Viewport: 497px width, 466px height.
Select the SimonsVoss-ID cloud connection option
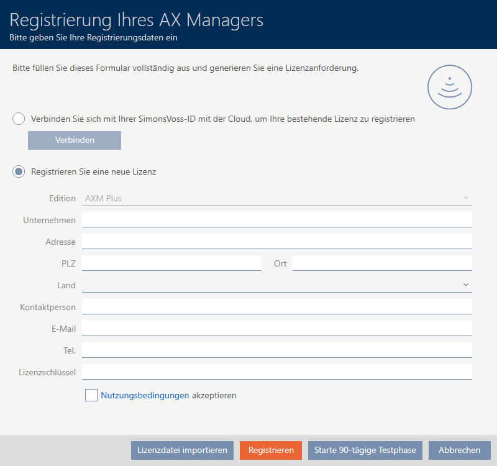click(x=19, y=119)
